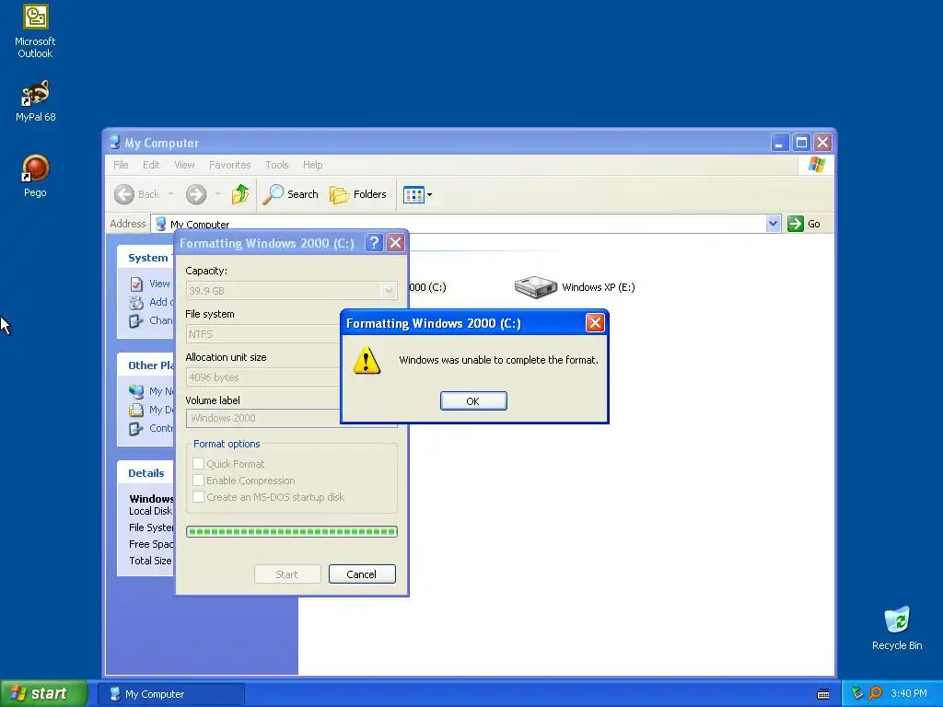Click the My Computer title bar icon
Viewport: 943px width, 707px height.
tap(114, 143)
